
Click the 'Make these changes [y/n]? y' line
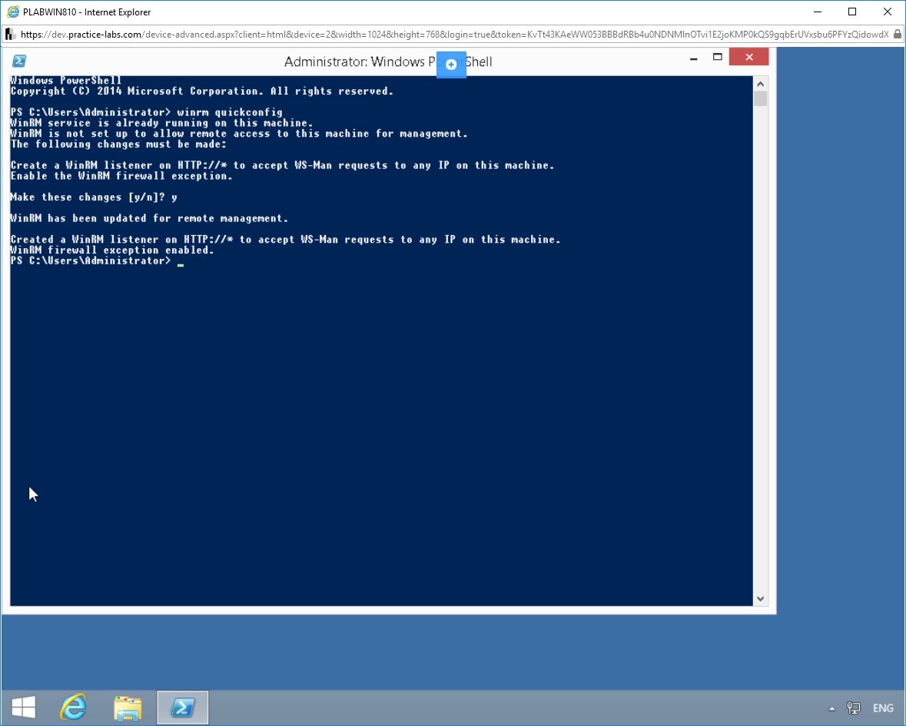[x=94, y=197]
